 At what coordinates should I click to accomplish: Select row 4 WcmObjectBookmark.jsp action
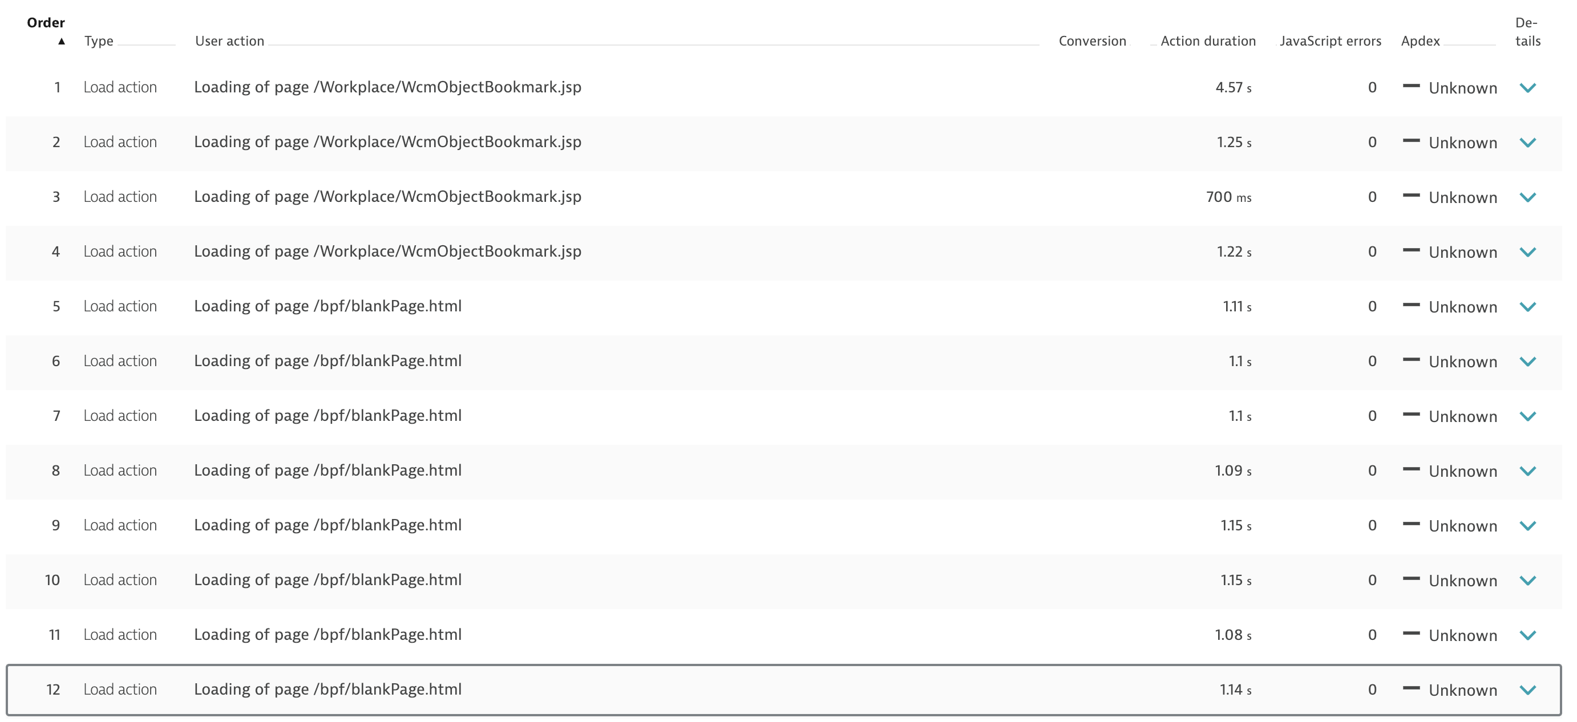[387, 252]
